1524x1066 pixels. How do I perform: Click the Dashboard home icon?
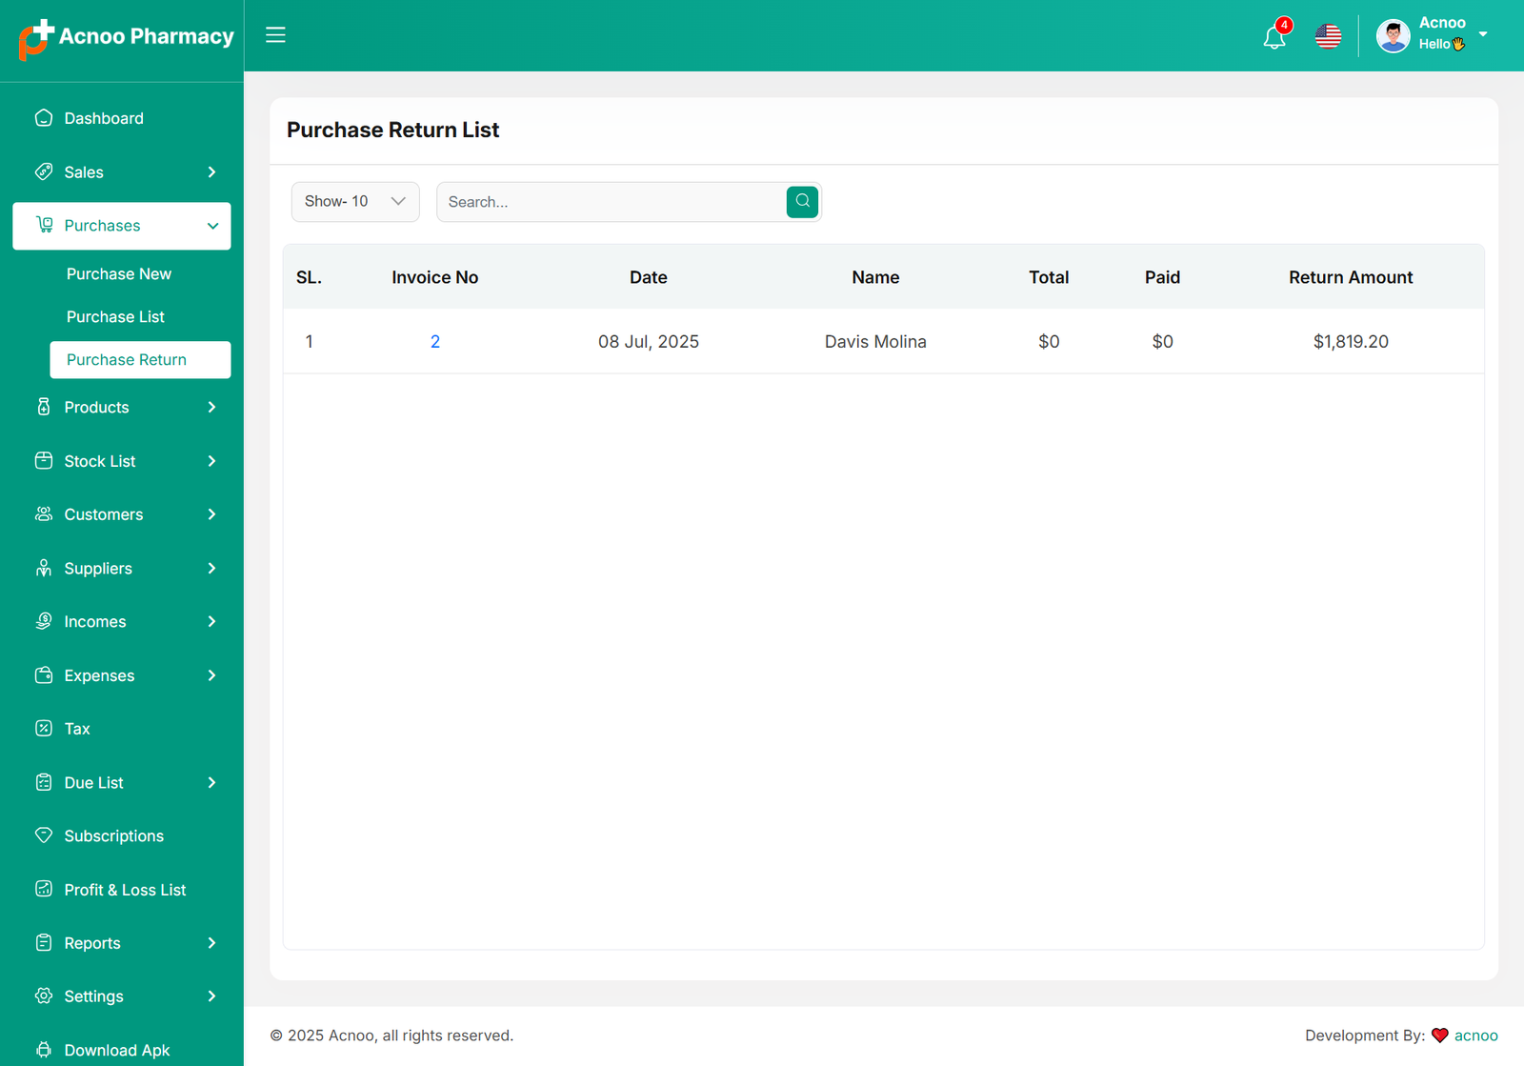[x=44, y=118]
